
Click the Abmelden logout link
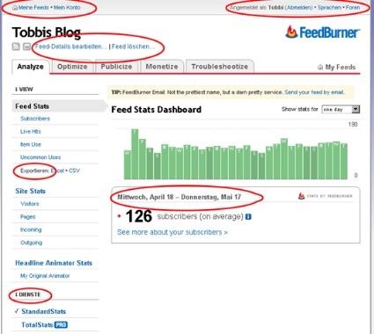[x=299, y=8]
